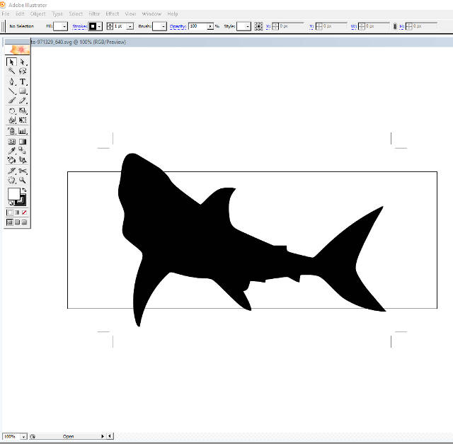453x444 pixels.
Task: Open the stroke weight dropdown
Action: coord(130,26)
